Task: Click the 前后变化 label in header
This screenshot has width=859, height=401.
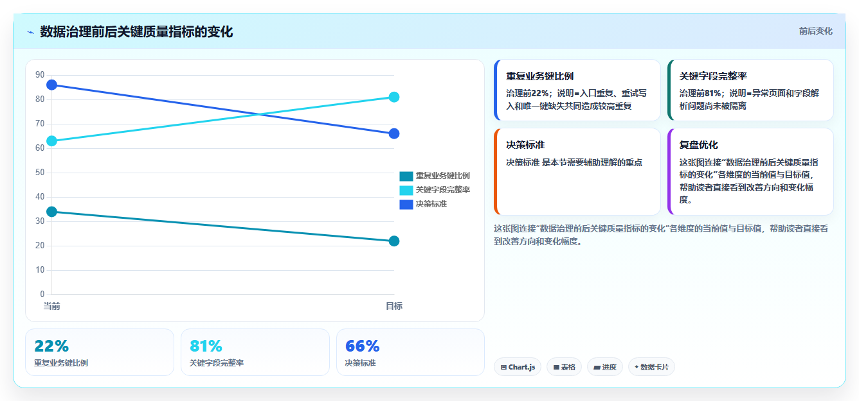Action: pyautogui.click(x=815, y=31)
